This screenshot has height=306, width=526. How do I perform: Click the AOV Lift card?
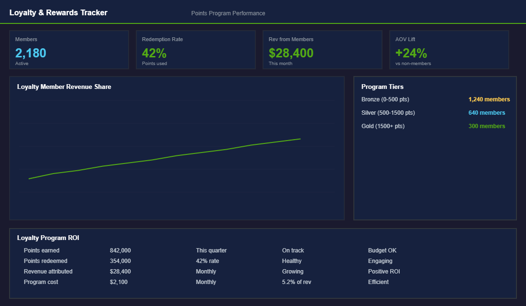click(x=449, y=49)
